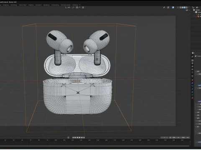Screen dimensions: 201x150
Task: Jump to timeline end frame
Action: 84,137
